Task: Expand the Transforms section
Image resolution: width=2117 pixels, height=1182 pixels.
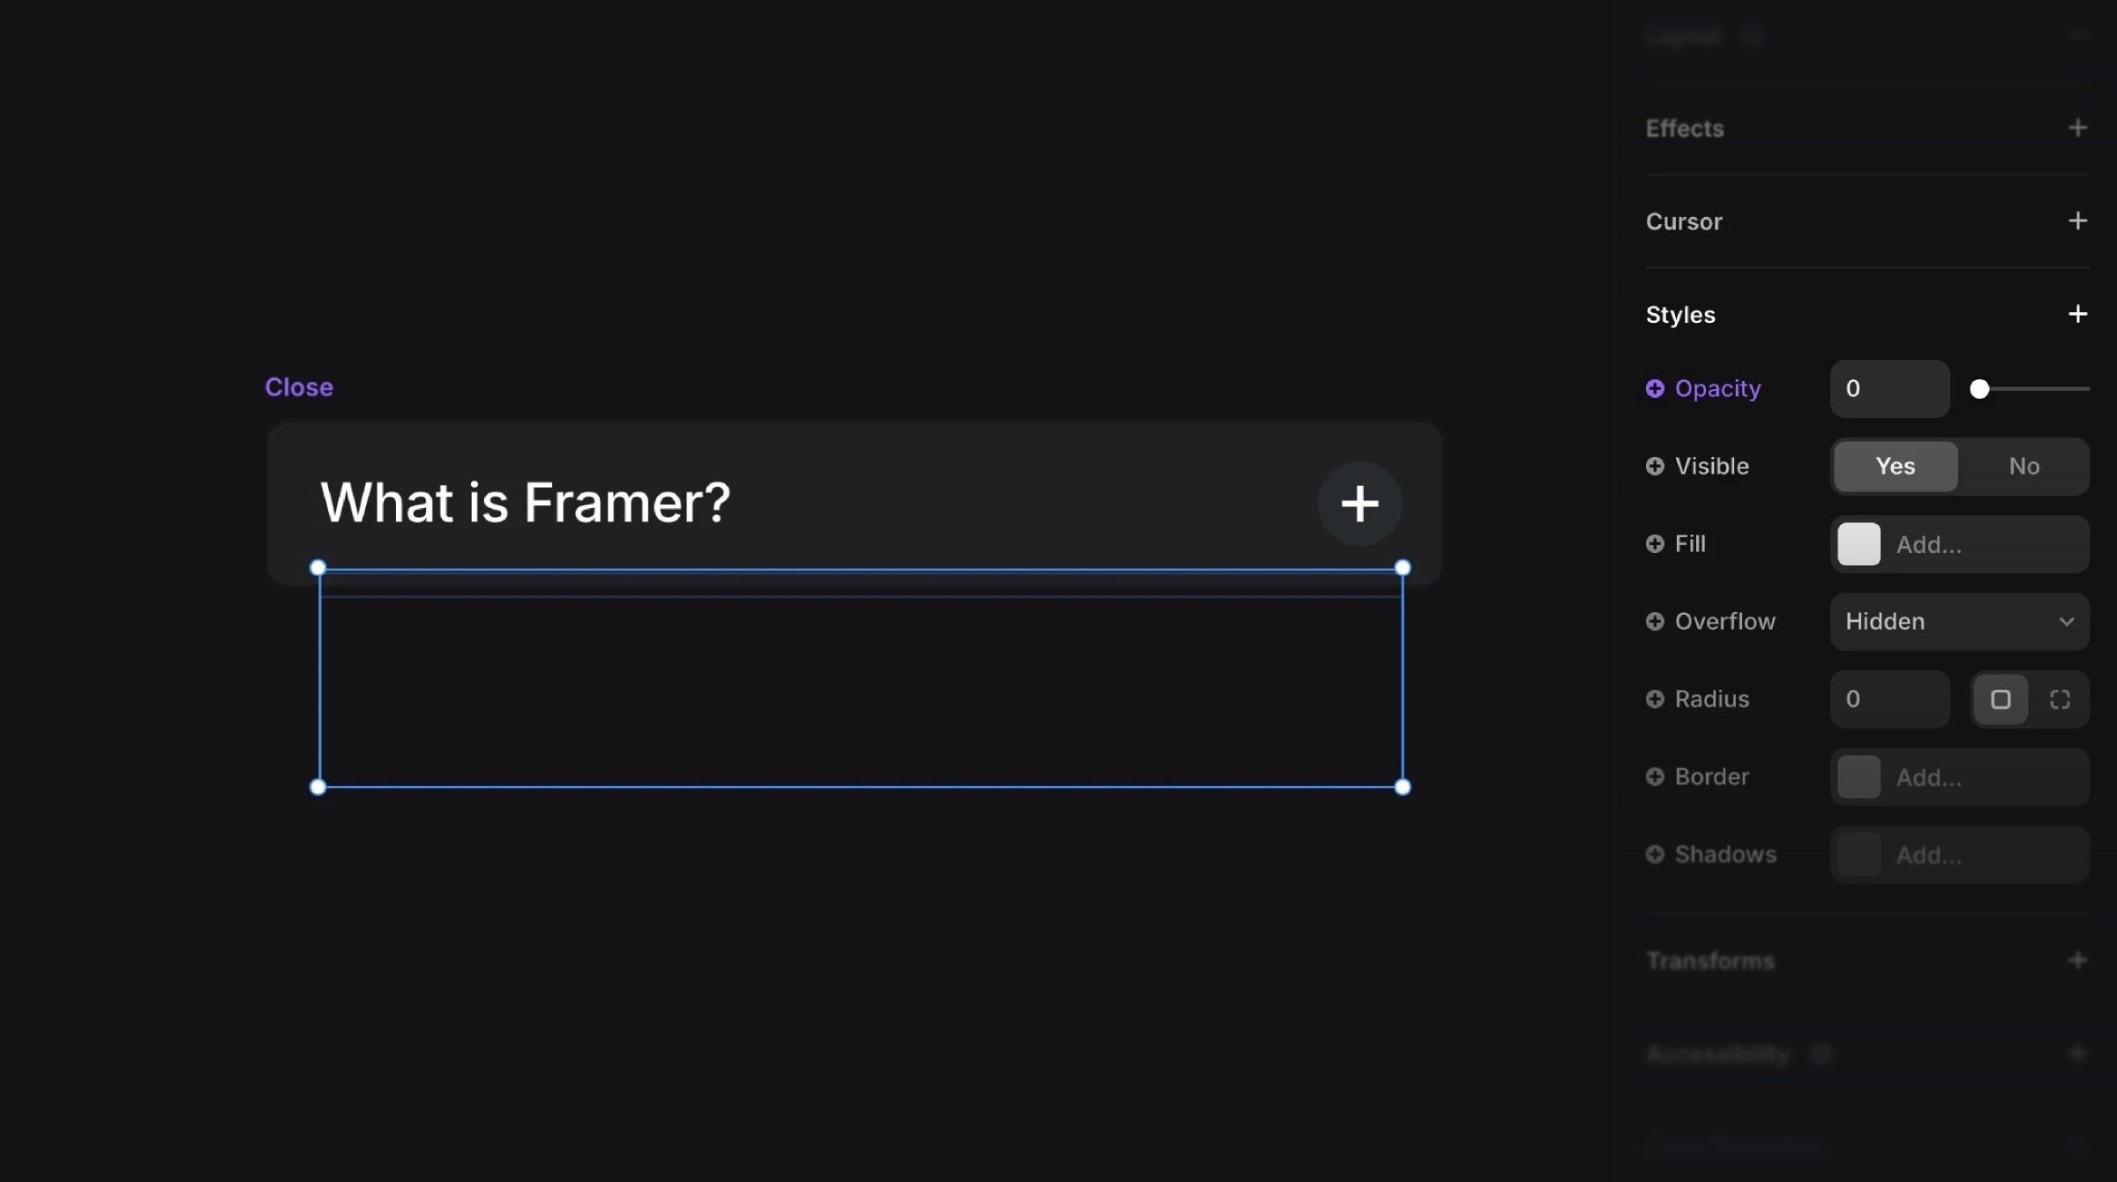Action: [x=2077, y=960]
